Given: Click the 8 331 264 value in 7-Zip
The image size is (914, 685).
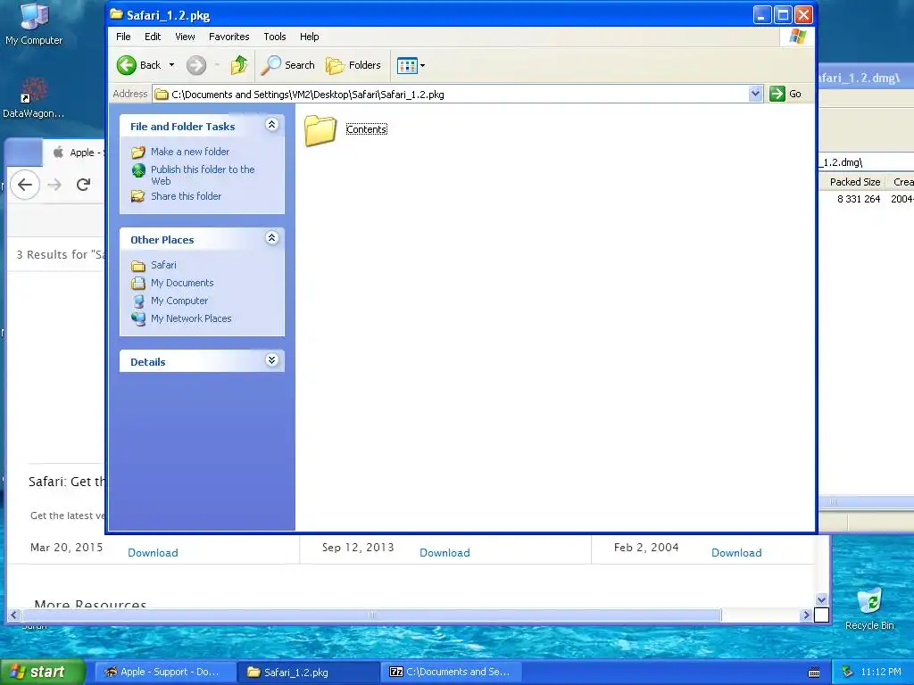Looking at the screenshot, I should coord(859,199).
